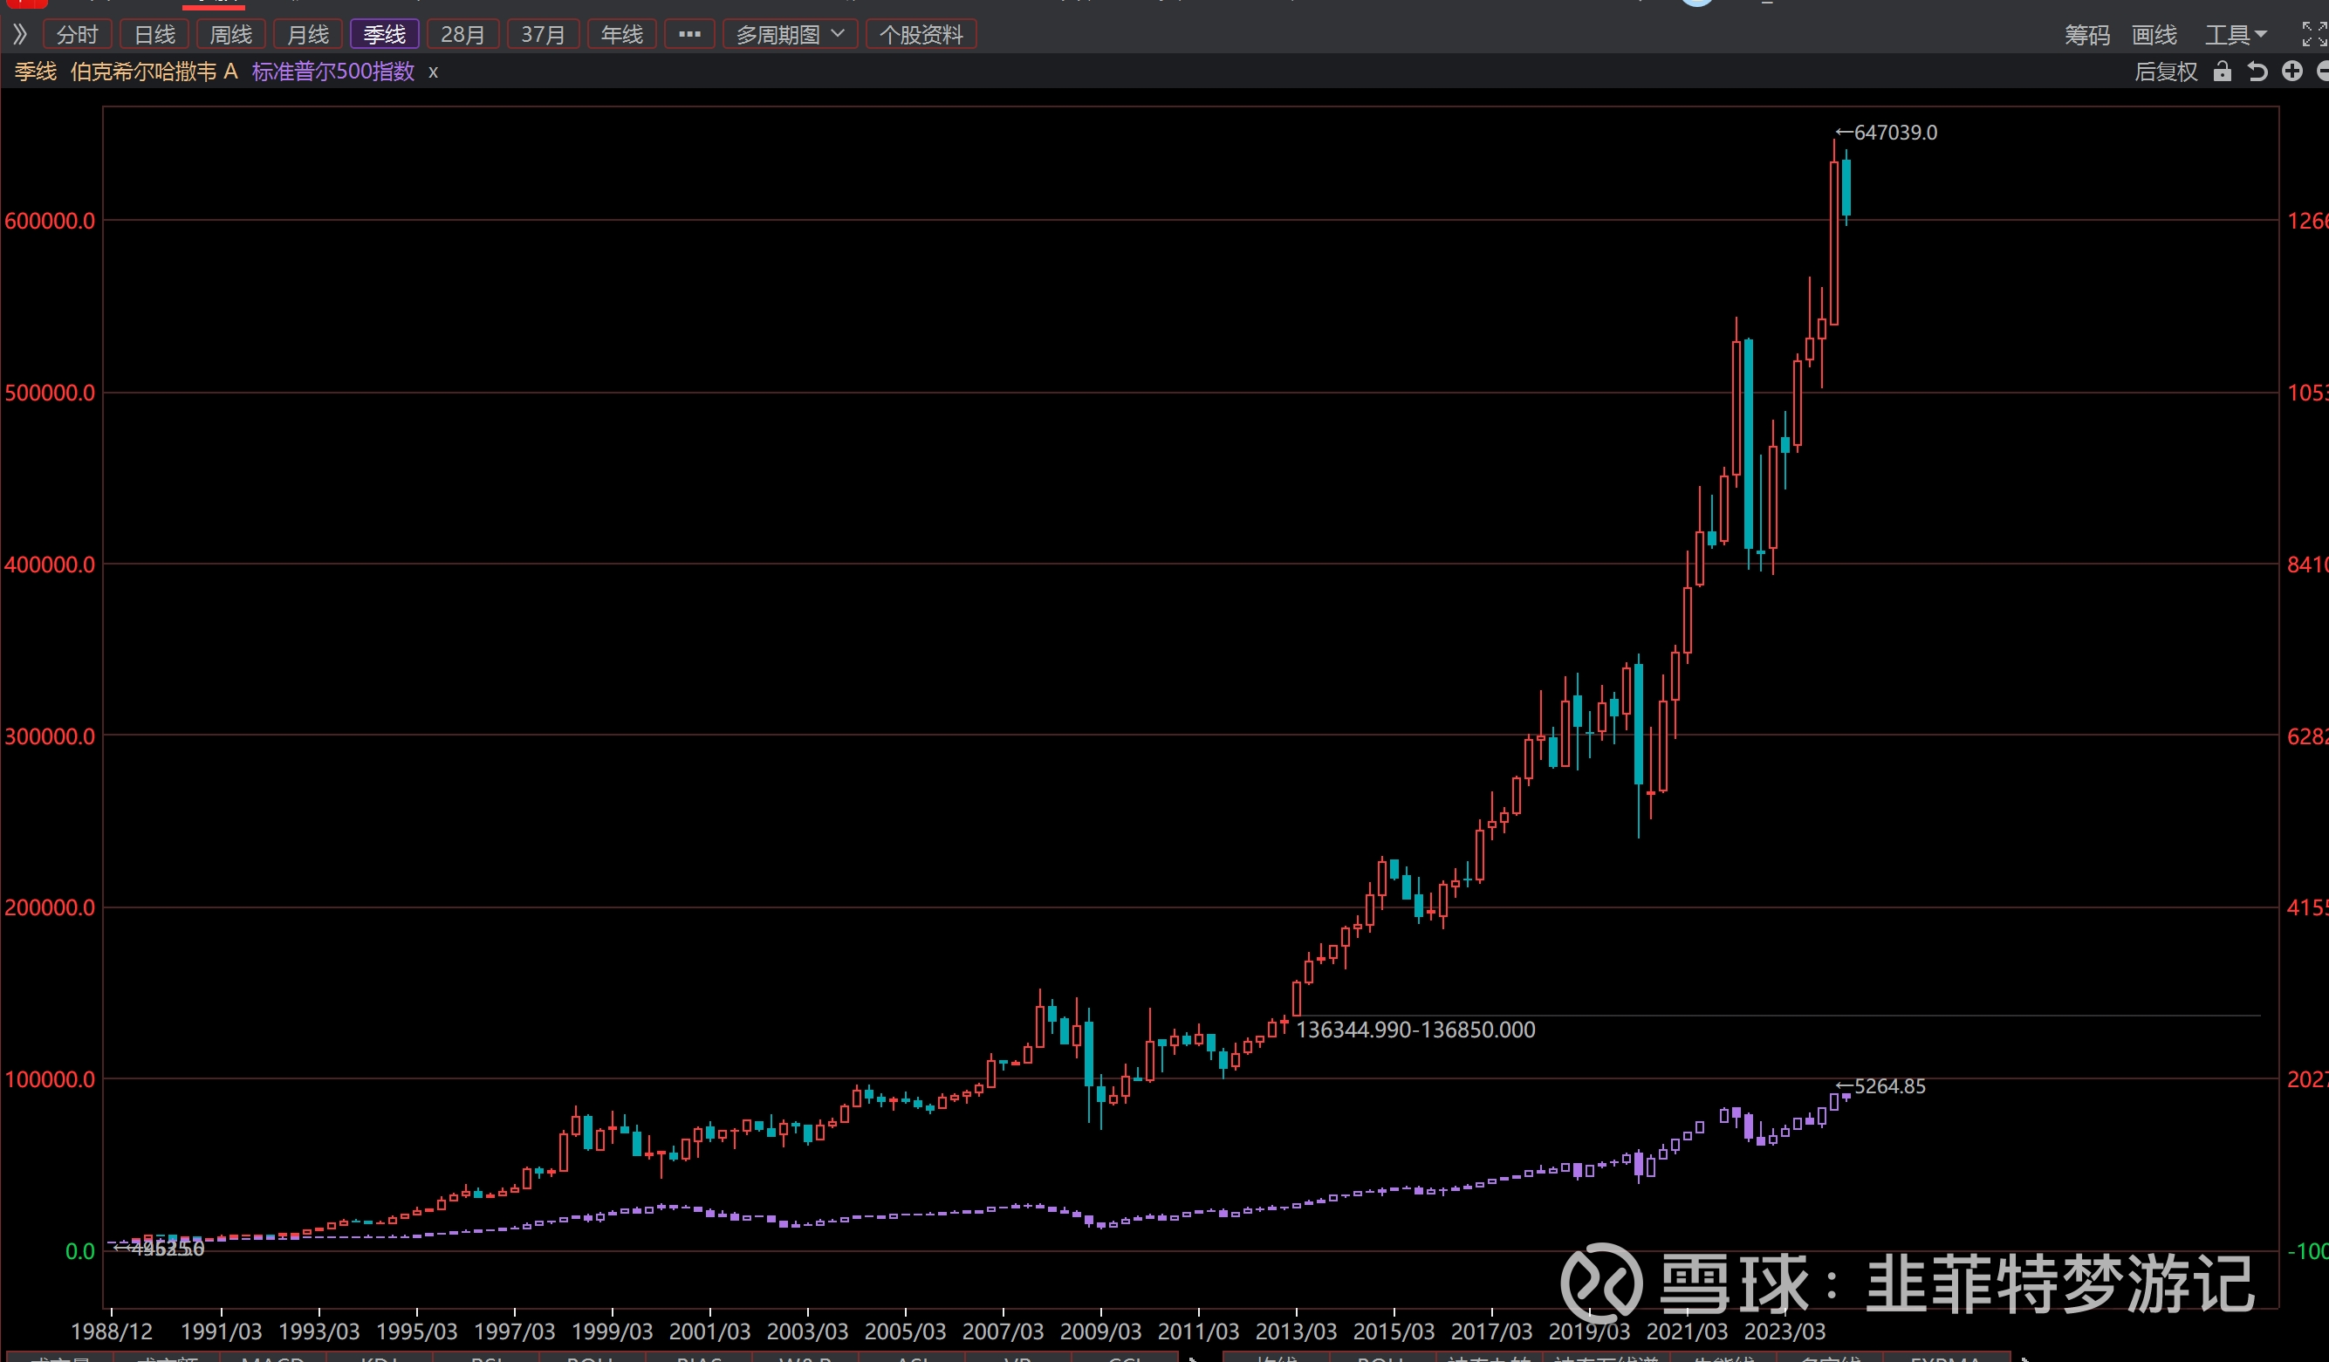The height and width of the screenshot is (1362, 2329).
Task: Open 个股资料 stock info
Action: click(x=921, y=34)
